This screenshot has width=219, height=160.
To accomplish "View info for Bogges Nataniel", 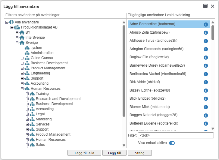I will click(206, 115).
